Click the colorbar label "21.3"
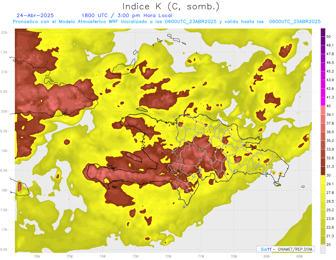The width and height of the screenshot is (336, 260). (x=330, y=236)
